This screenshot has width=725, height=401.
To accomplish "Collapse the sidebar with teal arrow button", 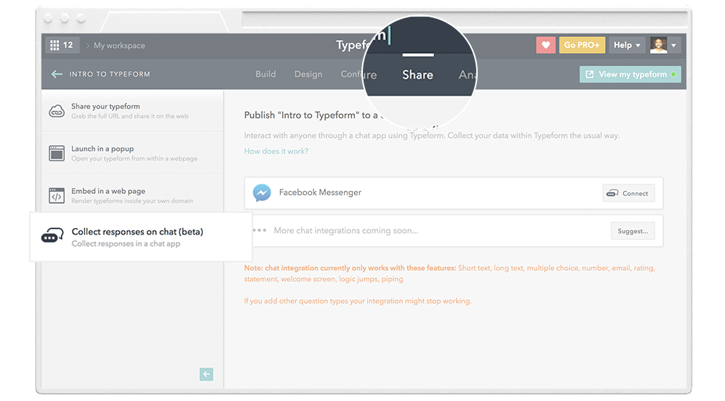I will pos(207,374).
